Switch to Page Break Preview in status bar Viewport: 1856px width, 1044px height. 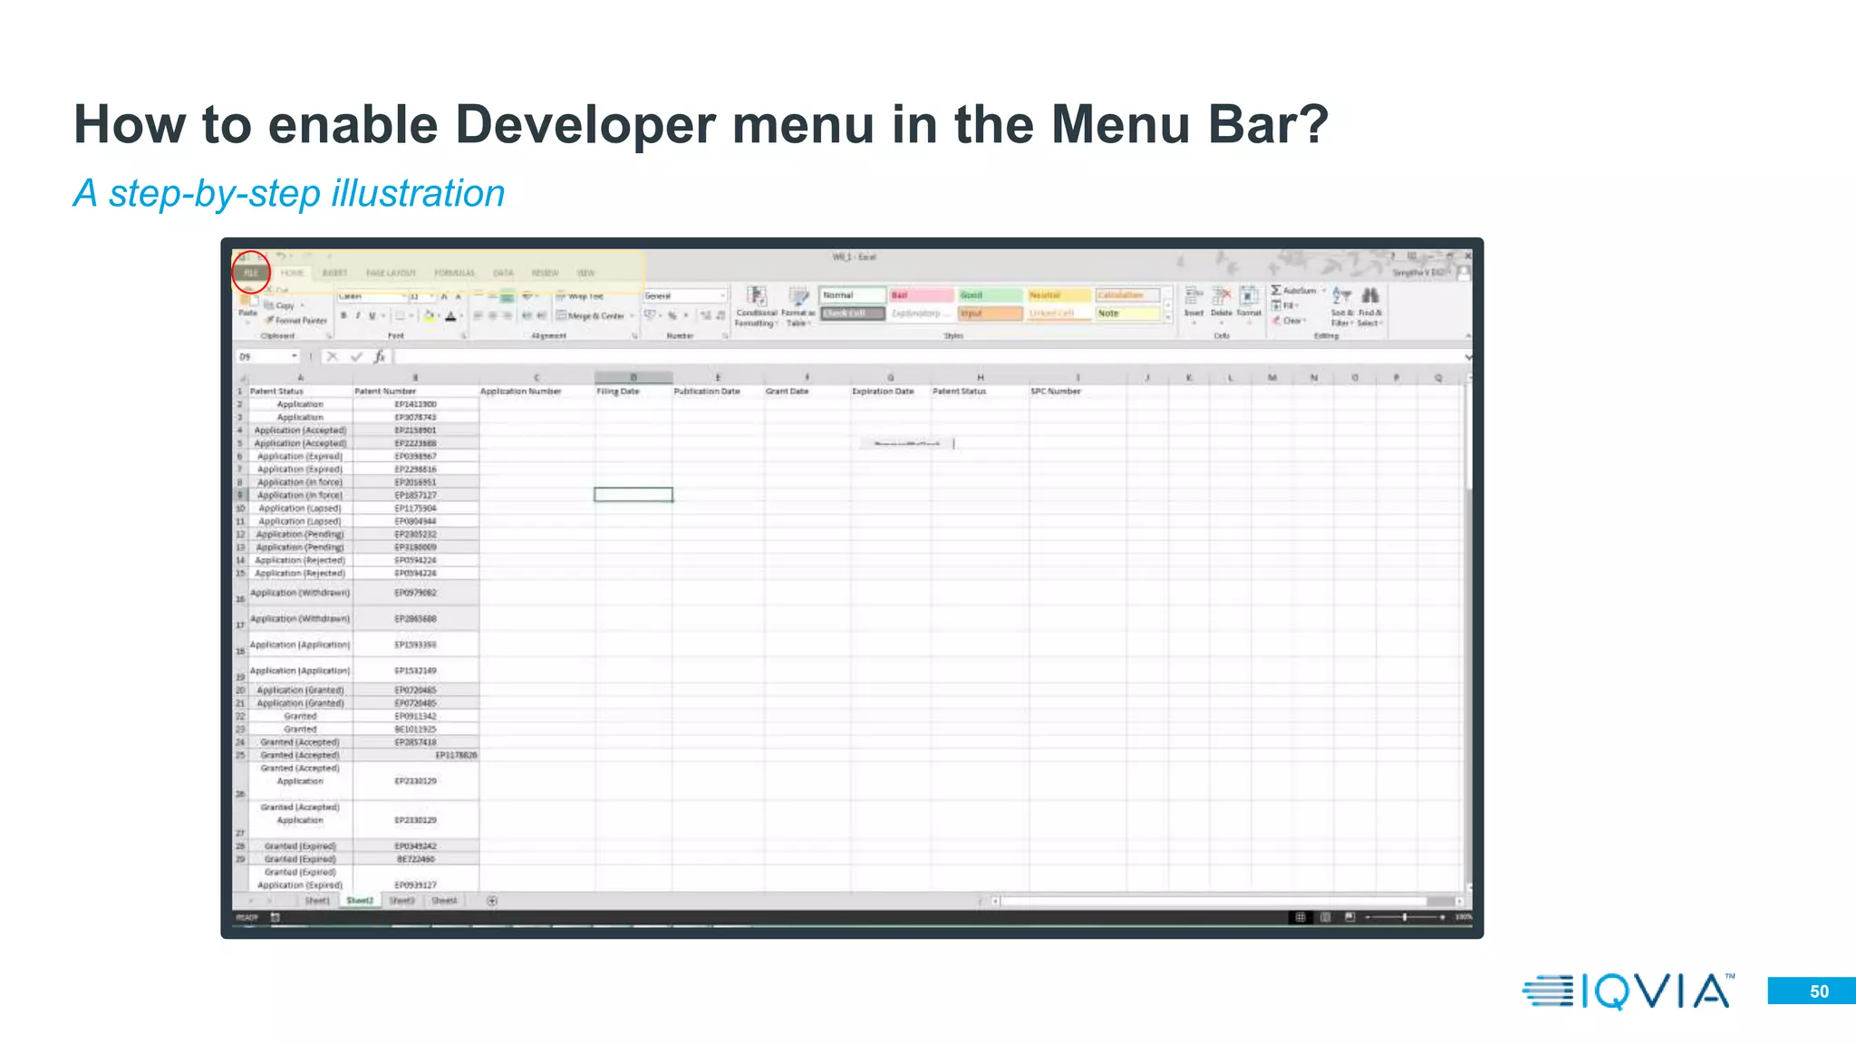(x=1349, y=917)
